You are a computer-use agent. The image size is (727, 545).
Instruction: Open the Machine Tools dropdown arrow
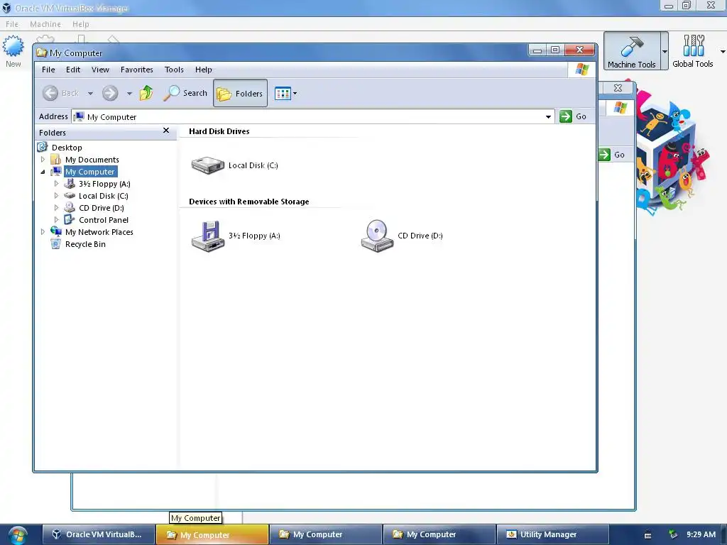coord(665,51)
